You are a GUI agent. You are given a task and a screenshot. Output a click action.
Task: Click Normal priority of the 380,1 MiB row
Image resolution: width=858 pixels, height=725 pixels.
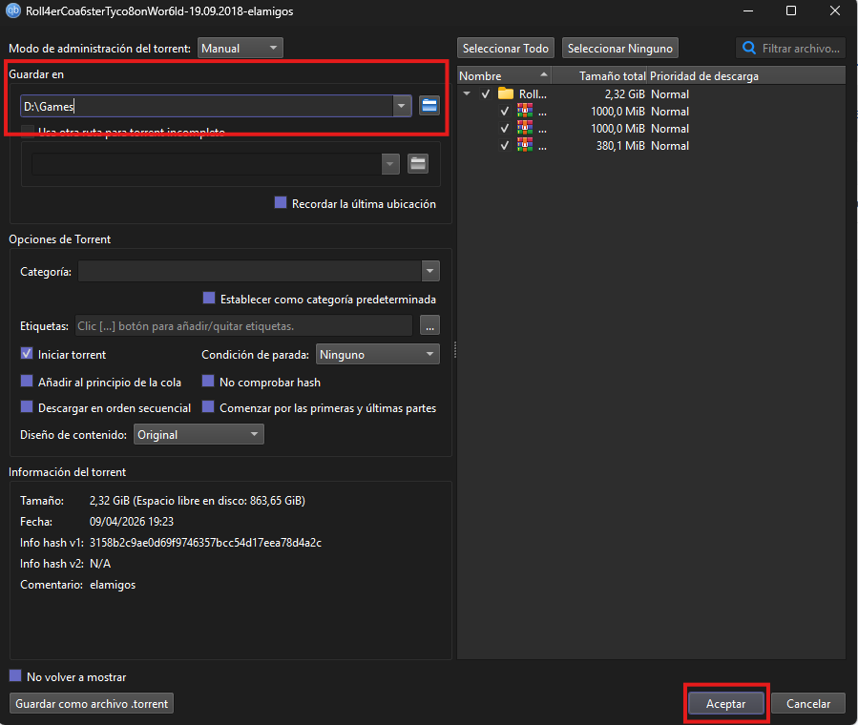click(670, 145)
